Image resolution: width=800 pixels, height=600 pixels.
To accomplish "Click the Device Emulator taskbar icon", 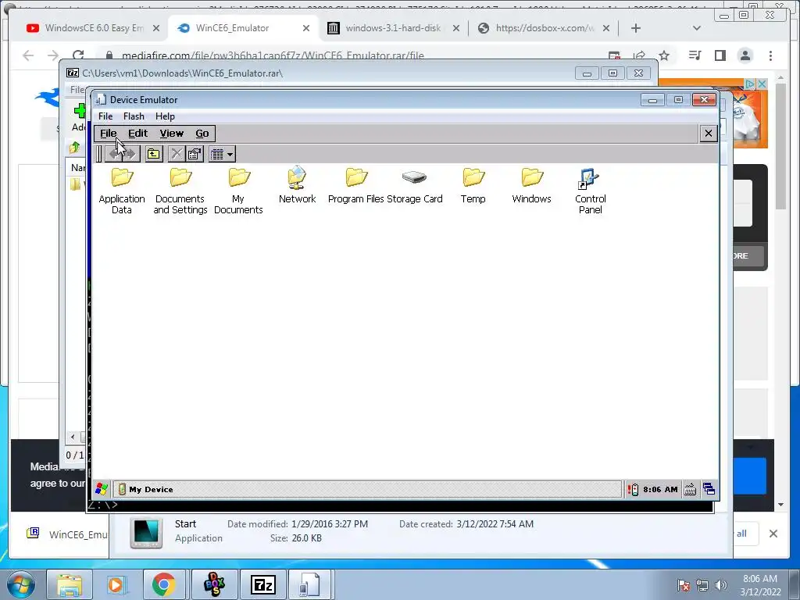I will click(311, 584).
